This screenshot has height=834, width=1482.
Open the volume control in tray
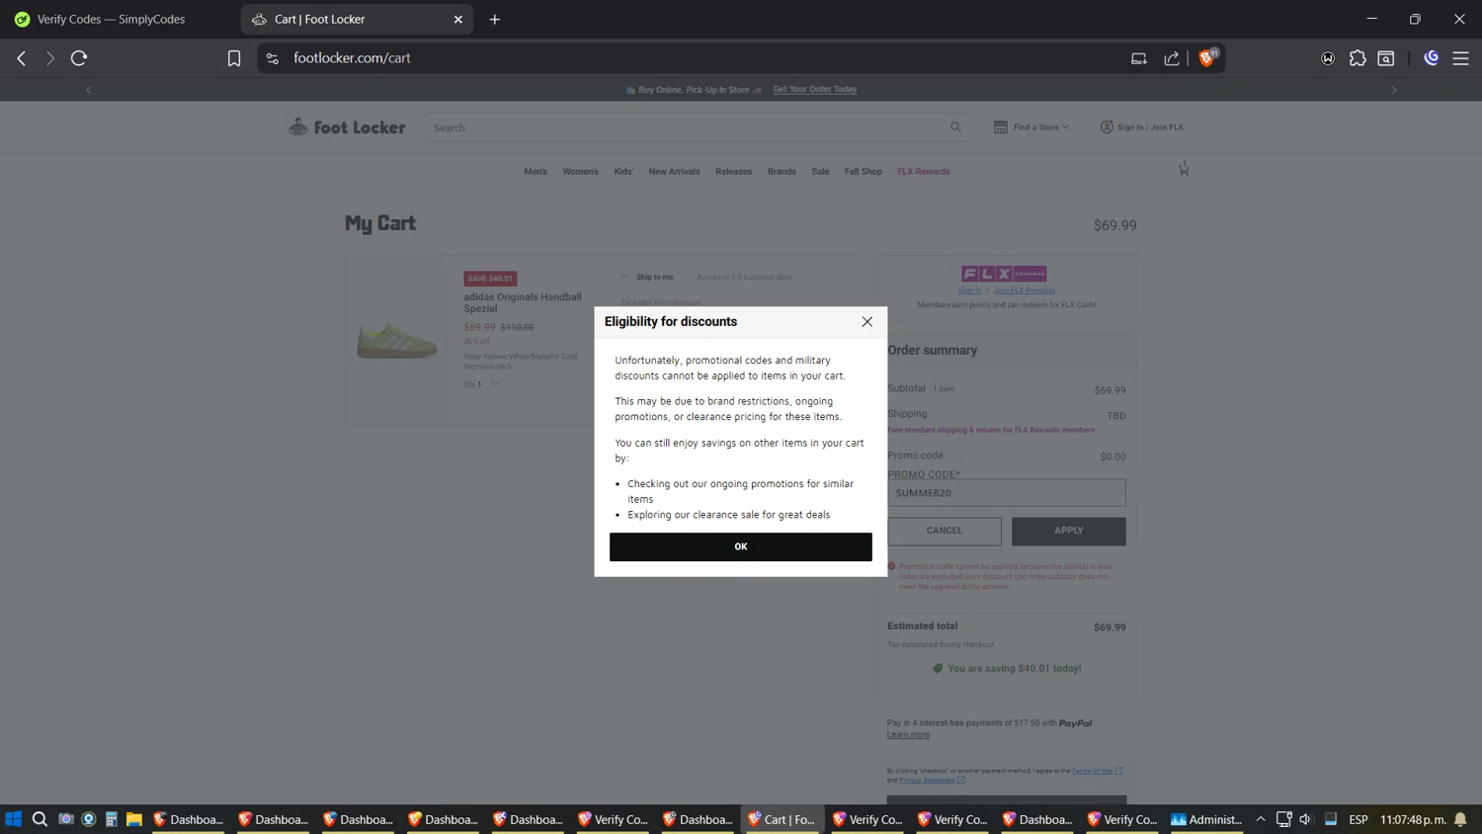coord(1306,819)
